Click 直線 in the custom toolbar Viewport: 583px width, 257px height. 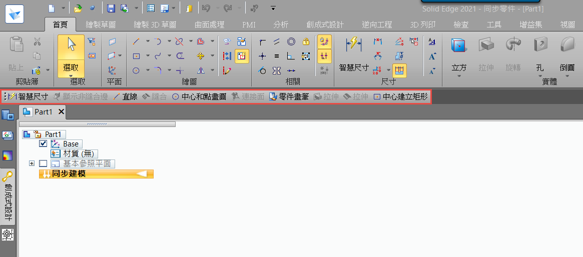[125, 97]
